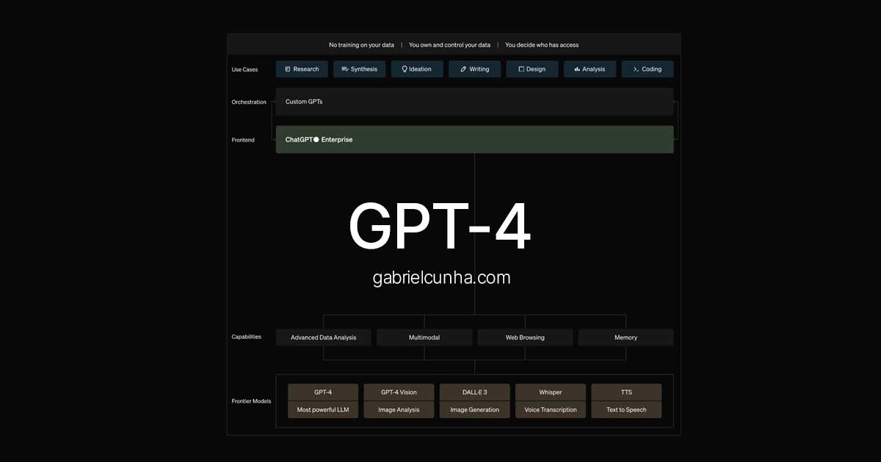Open the gabrielcunha.com link
Image resolution: width=881 pixels, height=462 pixels.
pyautogui.click(x=440, y=278)
